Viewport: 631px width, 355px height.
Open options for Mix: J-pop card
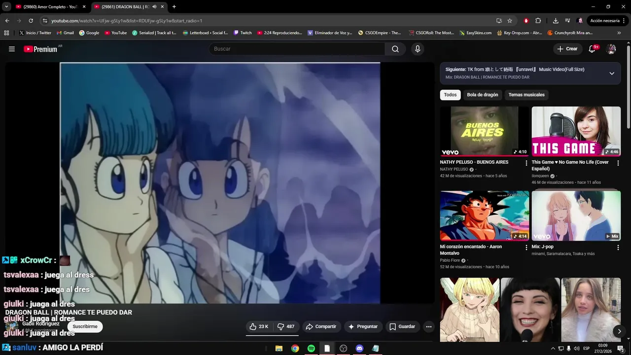(x=618, y=248)
